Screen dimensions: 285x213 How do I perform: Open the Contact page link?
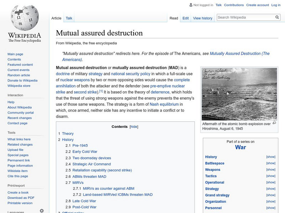click(x=17, y=123)
